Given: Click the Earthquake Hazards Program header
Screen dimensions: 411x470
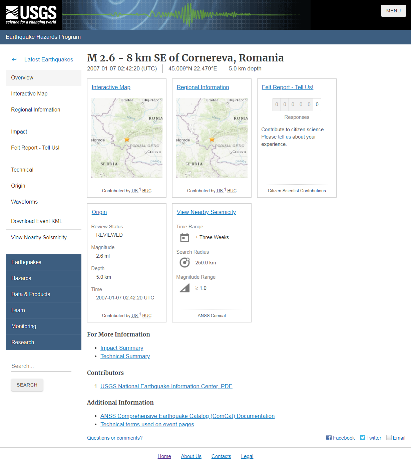Looking at the screenshot, I should pyautogui.click(x=43, y=37).
